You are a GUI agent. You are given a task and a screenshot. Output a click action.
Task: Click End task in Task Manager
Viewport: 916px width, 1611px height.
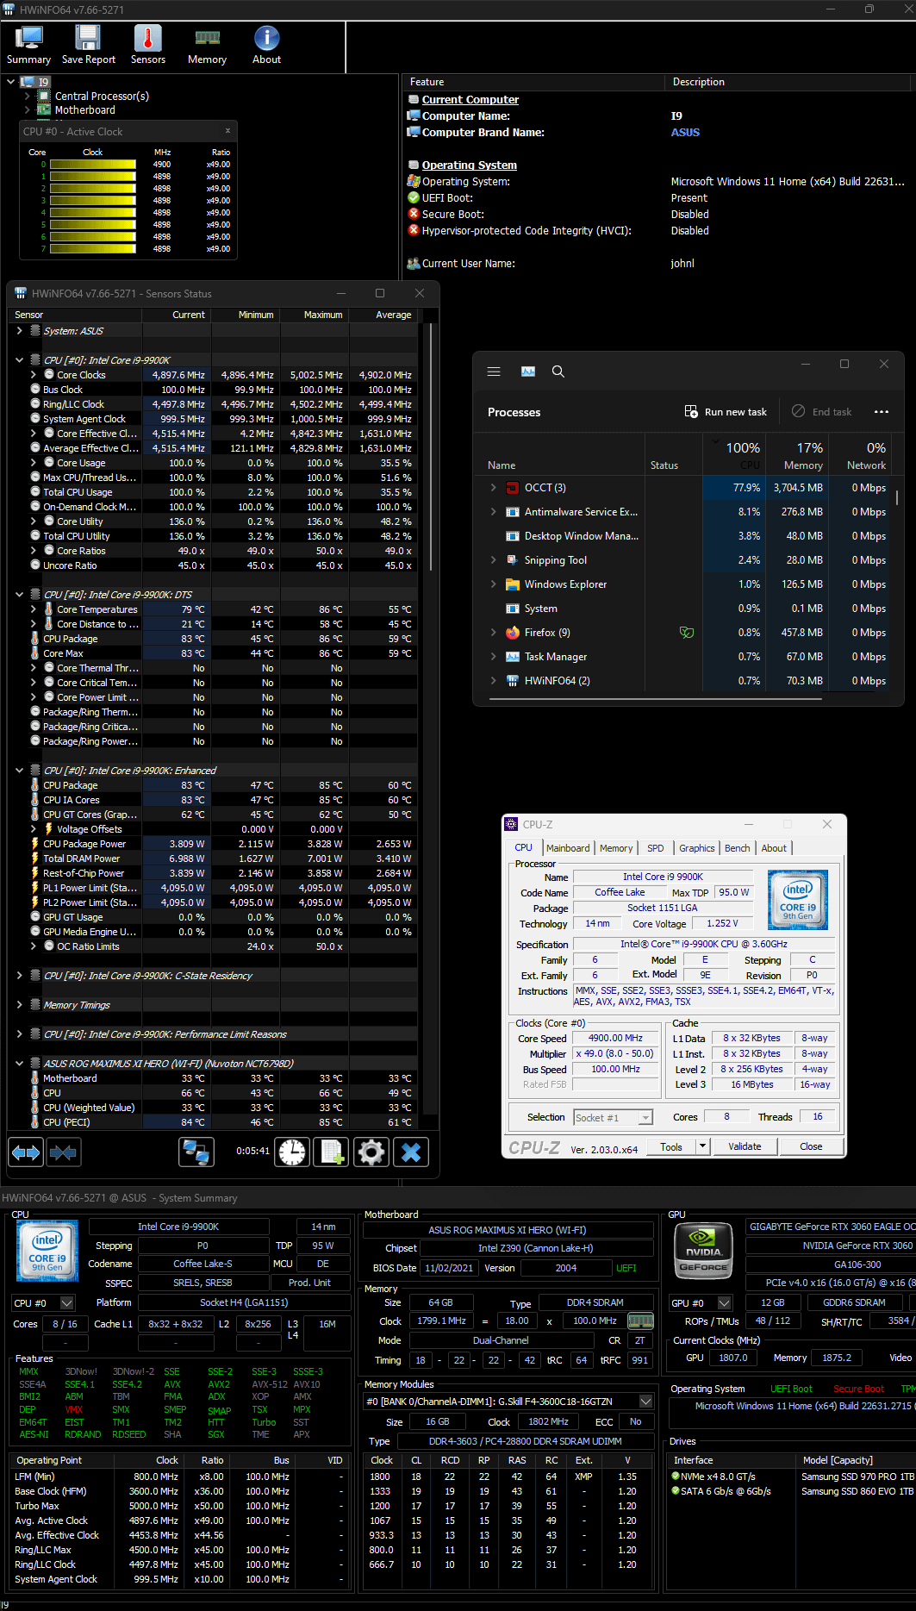pyautogui.click(x=821, y=412)
